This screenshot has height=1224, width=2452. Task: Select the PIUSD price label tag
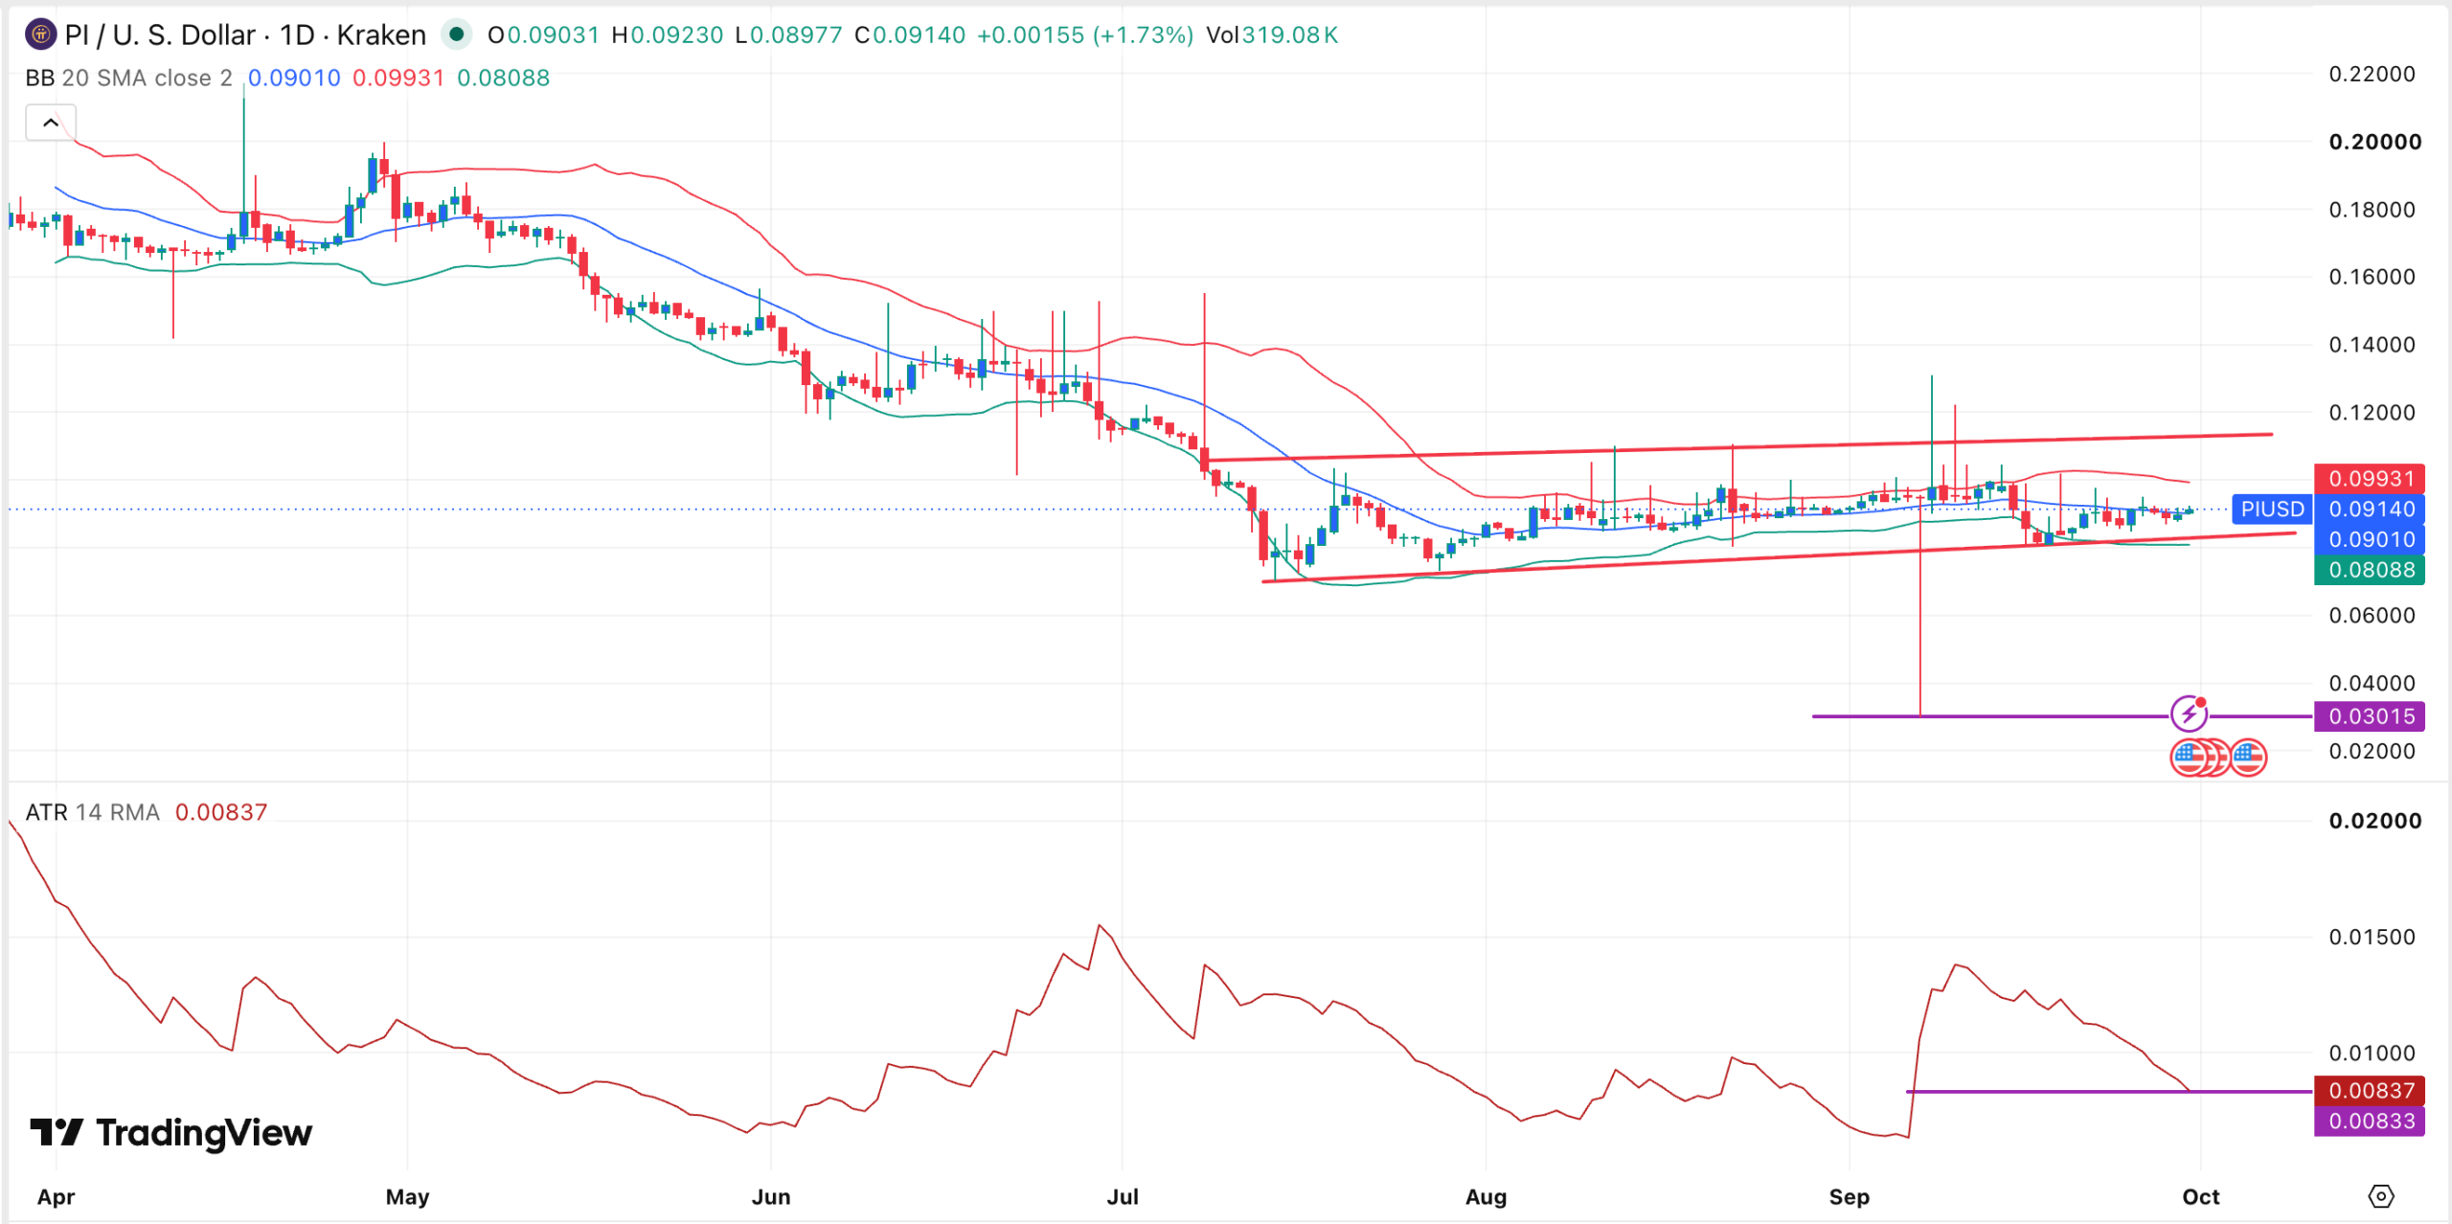2272,509
